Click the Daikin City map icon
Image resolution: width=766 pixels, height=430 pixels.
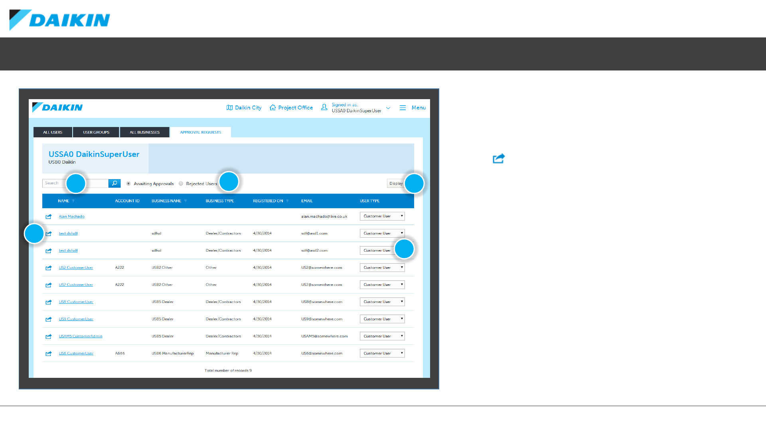229,107
